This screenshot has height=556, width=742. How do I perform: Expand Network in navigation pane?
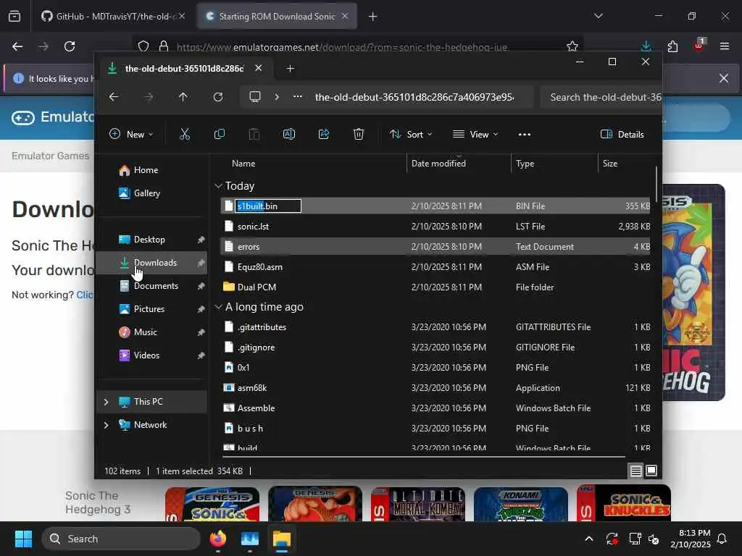pyautogui.click(x=106, y=425)
